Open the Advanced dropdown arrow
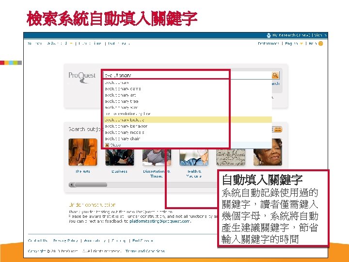Viewport: 349px width, 262px height. click(71, 44)
